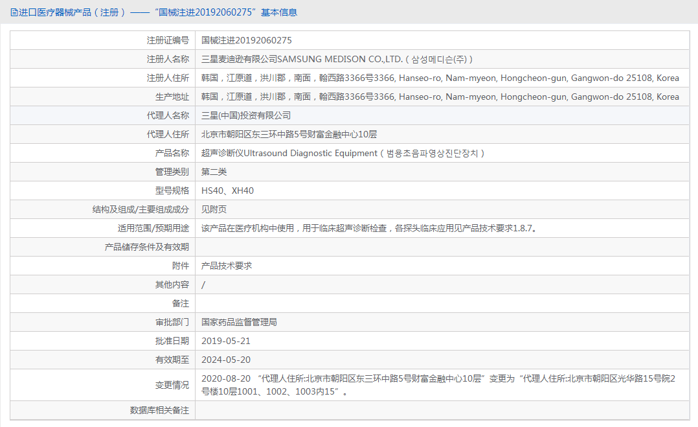Screen dimensions: 698x427
Task: Click the title text 进口医疗器械产品（注册）
Action: tap(72, 12)
